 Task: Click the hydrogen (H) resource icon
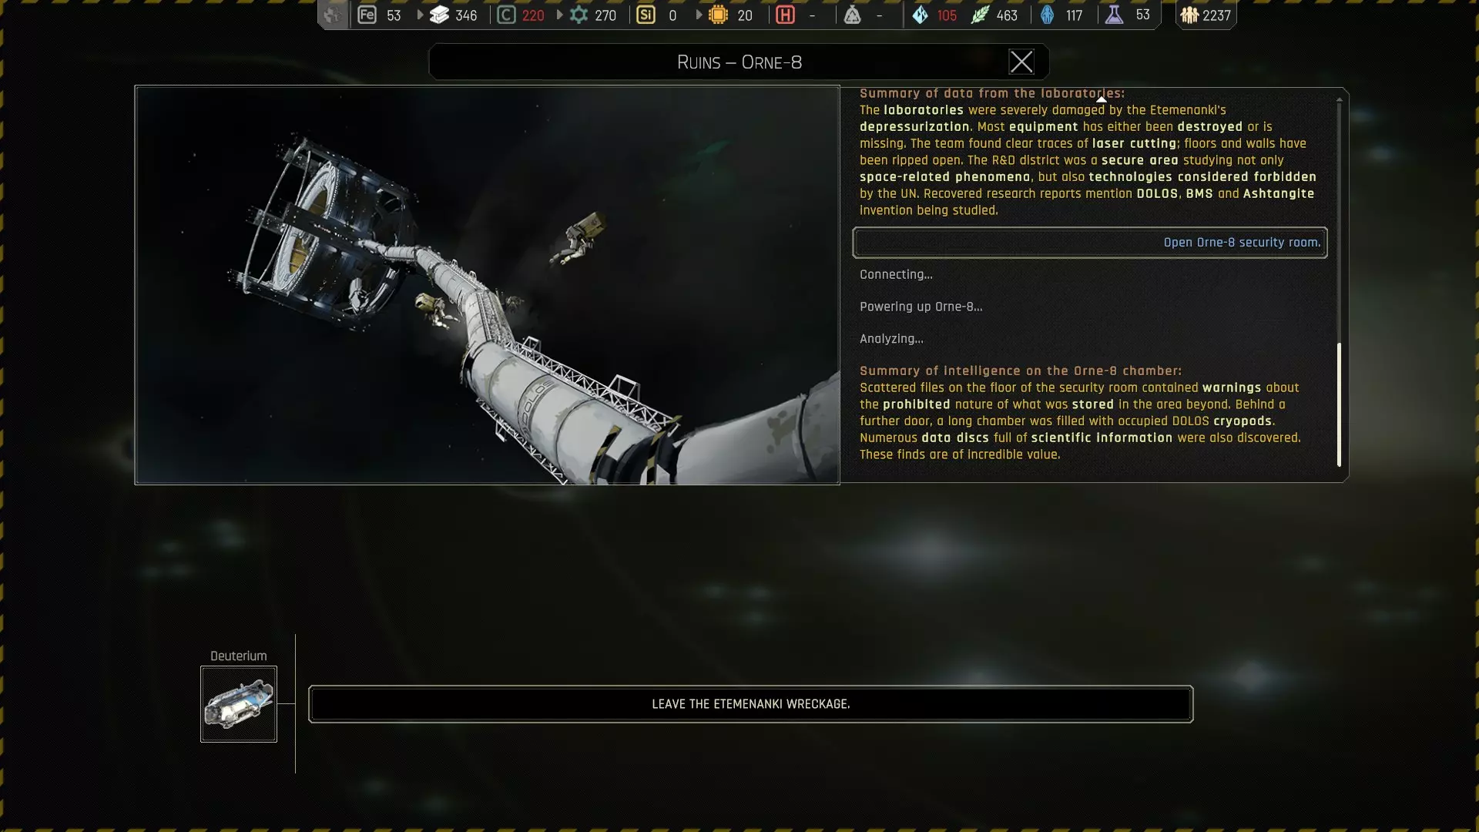785,15
